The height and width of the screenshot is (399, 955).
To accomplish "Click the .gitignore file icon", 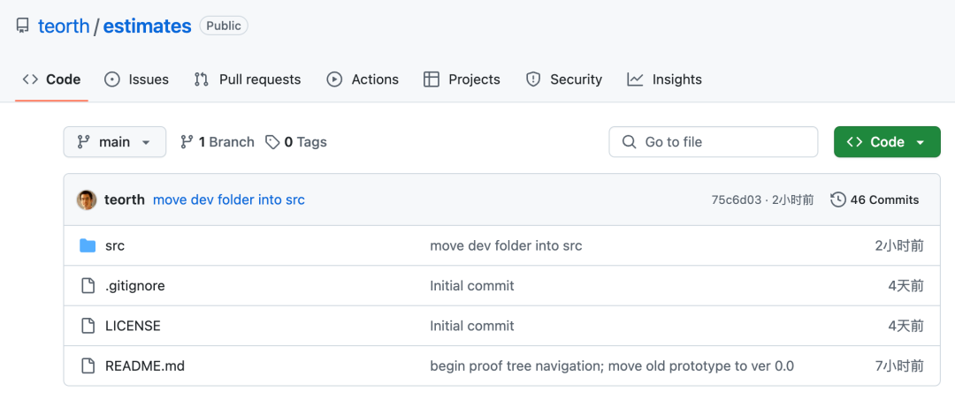I will click(x=88, y=286).
